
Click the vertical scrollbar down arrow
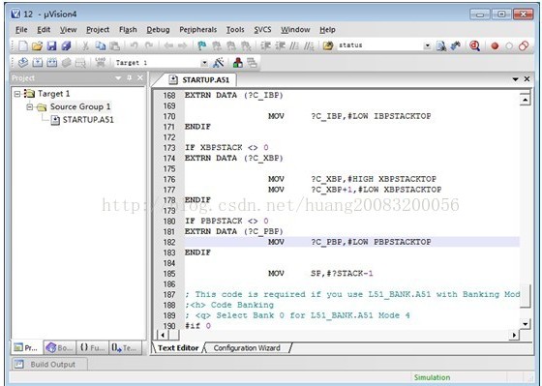525,324
